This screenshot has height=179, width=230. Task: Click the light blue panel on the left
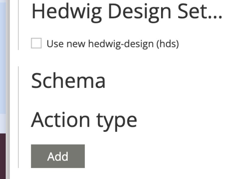[x=4, y=60]
